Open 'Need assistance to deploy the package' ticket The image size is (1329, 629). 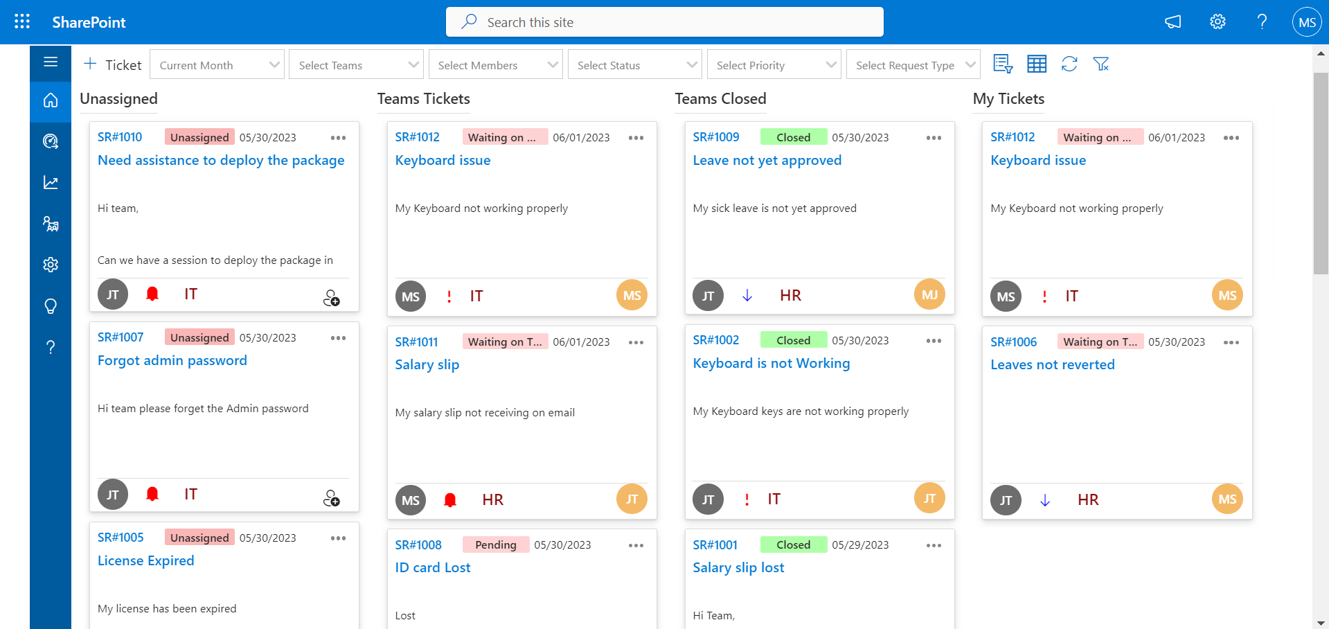(x=221, y=161)
